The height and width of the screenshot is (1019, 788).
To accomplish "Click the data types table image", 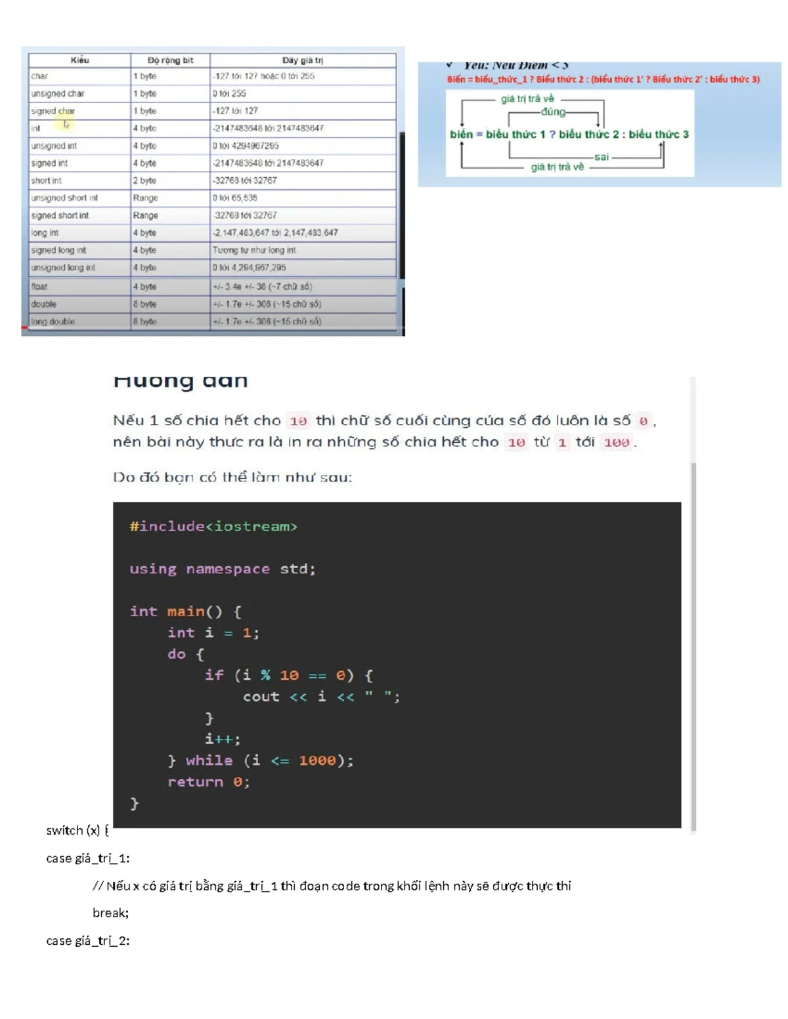I will [213, 191].
